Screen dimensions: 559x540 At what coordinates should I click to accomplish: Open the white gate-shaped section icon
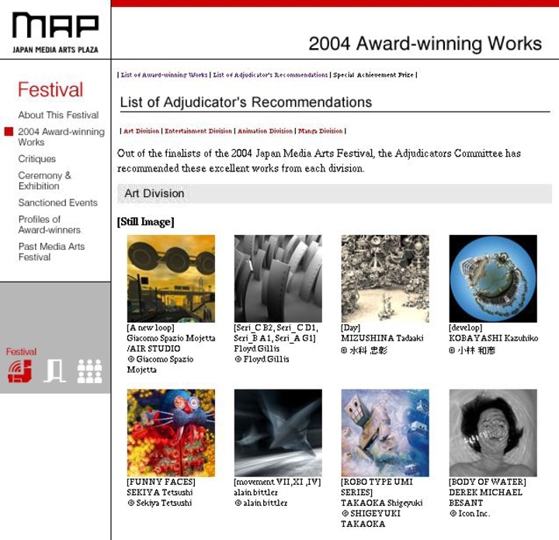click(x=54, y=371)
